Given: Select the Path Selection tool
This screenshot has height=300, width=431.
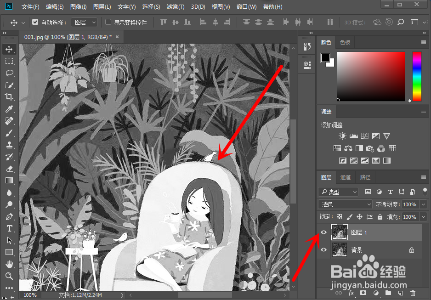Looking at the screenshot, I should tap(9, 240).
